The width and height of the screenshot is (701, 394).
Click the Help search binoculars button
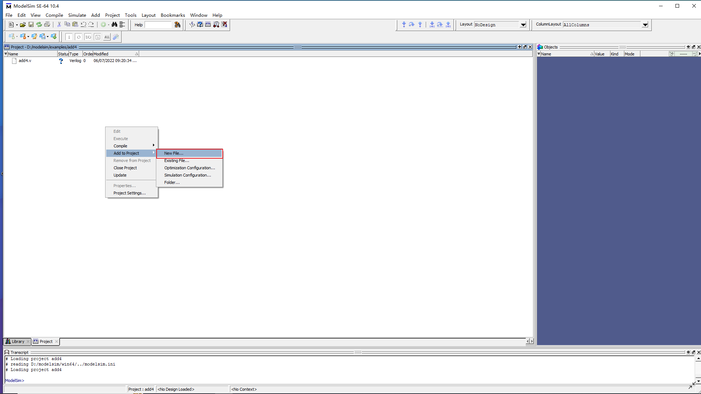tap(177, 24)
